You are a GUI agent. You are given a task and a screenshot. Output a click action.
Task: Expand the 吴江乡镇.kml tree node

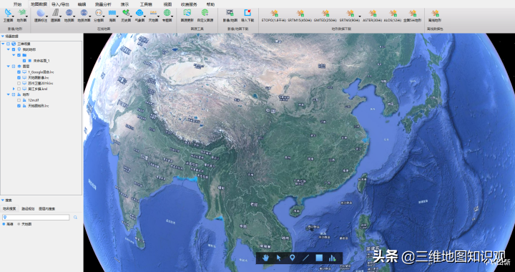(x=14, y=89)
